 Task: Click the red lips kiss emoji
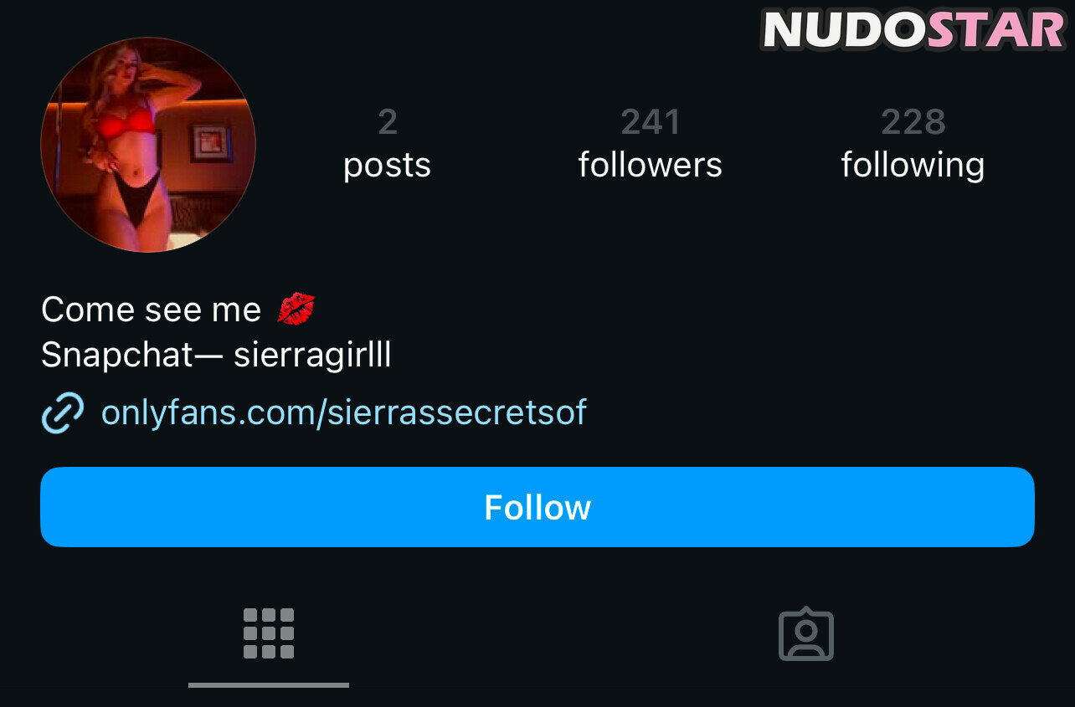pyautogui.click(x=296, y=309)
